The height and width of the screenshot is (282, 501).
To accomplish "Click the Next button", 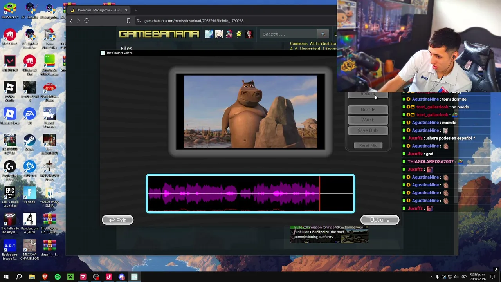I will (368, 110).
